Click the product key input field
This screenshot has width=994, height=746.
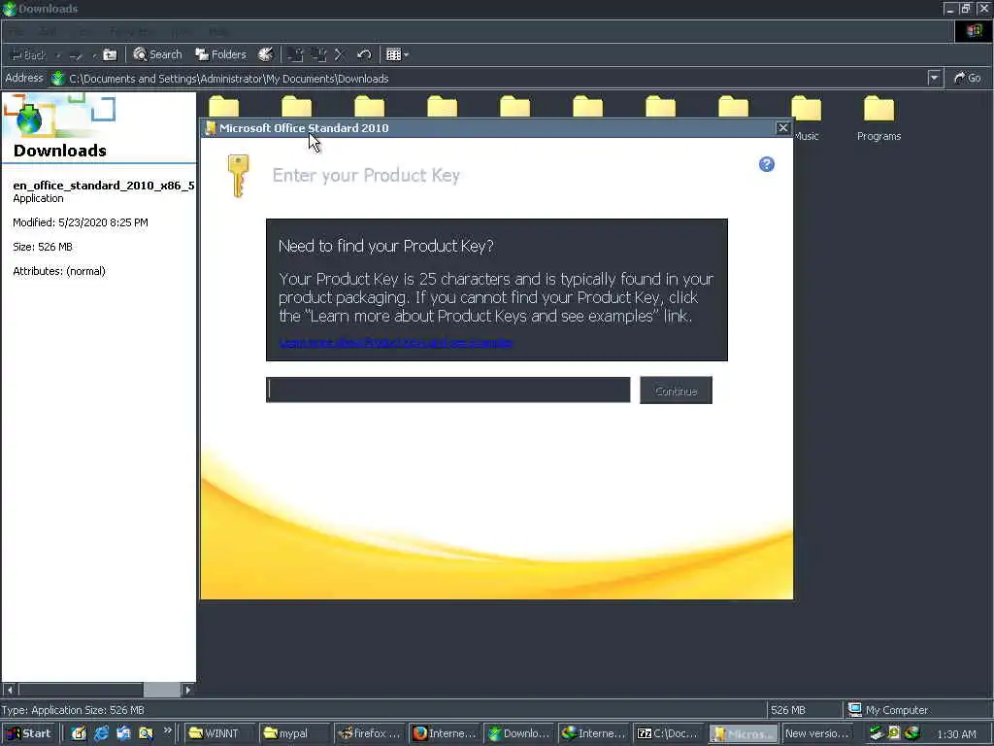pyautogui.click(x=448, y=390)
